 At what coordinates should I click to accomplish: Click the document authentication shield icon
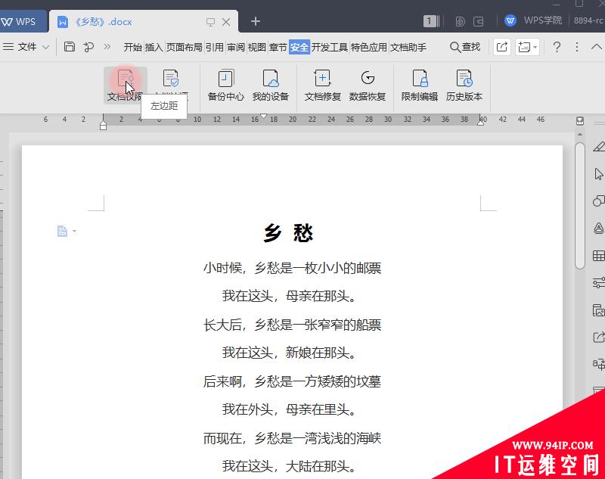(171, 78)
